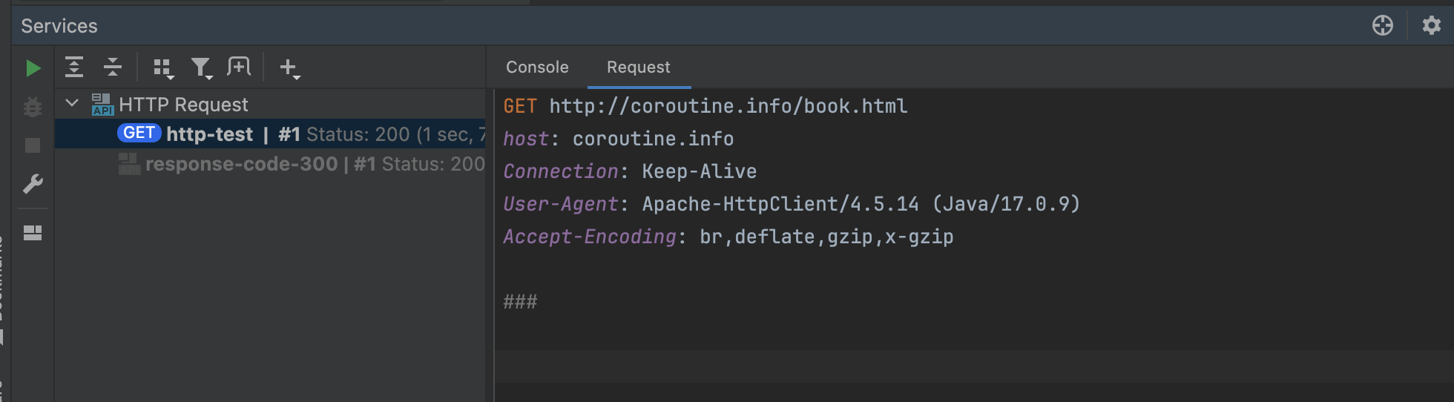The image size is (1454, 402).
Task: Switch to the Request tab
Action: [x=639, y=67]
